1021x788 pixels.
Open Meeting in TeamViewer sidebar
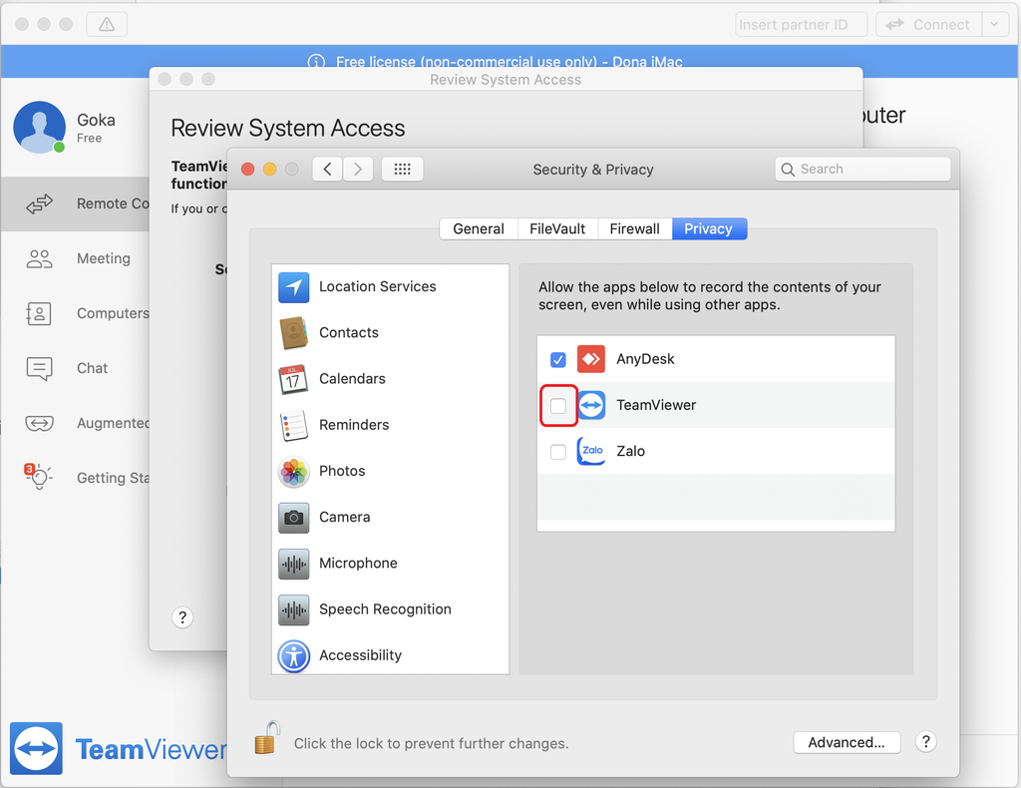(x=75, y=258)
